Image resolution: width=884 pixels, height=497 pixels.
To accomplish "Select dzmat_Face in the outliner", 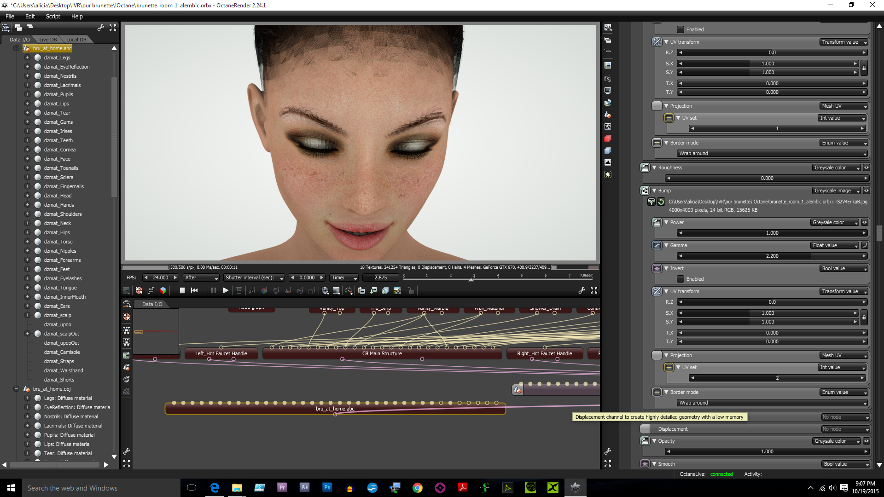I will click(x=57, y=159).
